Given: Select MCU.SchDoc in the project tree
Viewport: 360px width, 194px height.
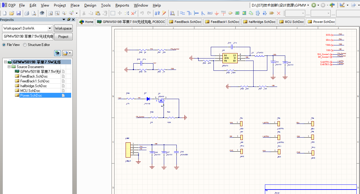Looking at the screenshot, I should [x=30, y=90].
